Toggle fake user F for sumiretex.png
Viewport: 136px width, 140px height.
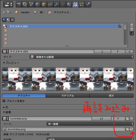tap(118, 119)
